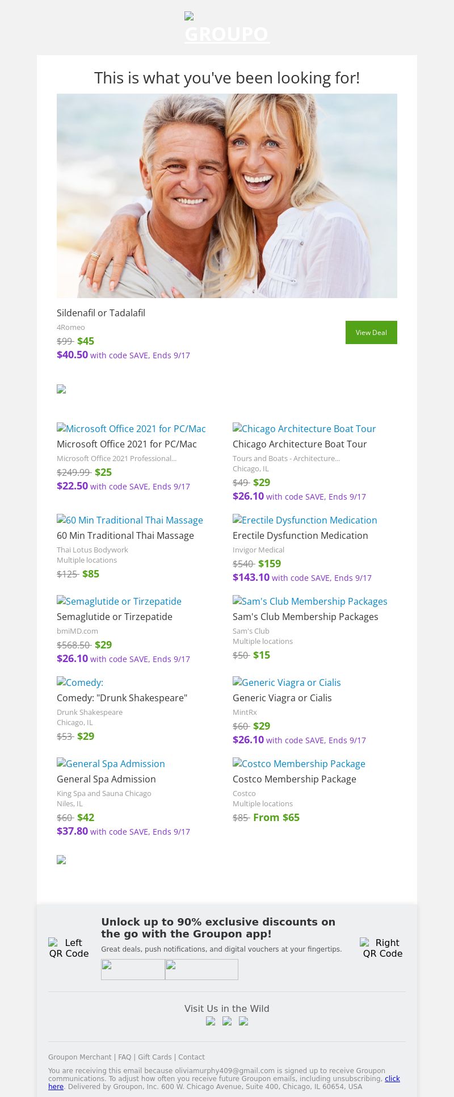The image size is (454, 1097).
Task: Open General Spa Admission image link
Action: [111, 764]
